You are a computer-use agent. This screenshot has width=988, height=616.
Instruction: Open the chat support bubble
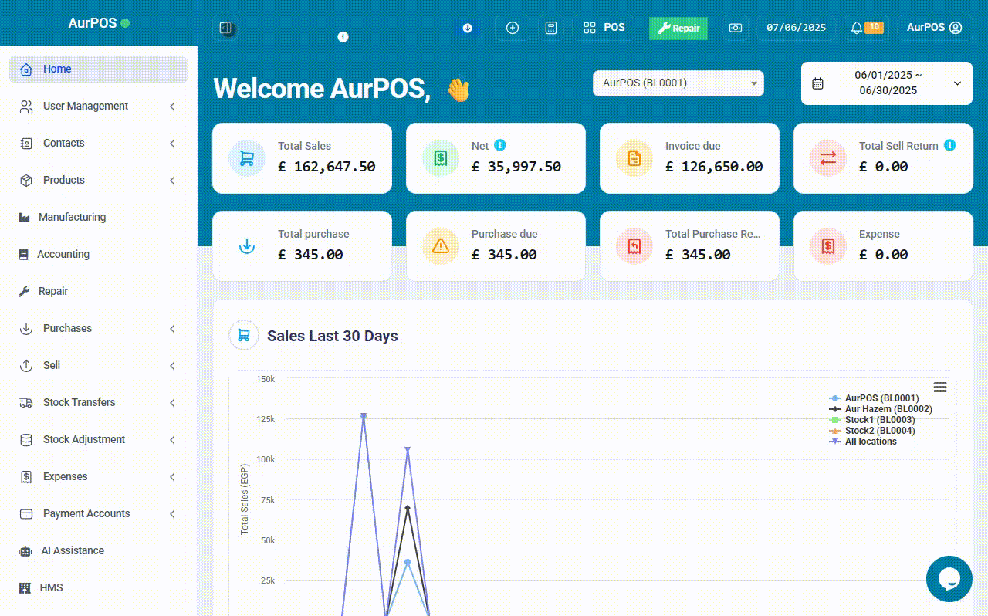point(949,579)
